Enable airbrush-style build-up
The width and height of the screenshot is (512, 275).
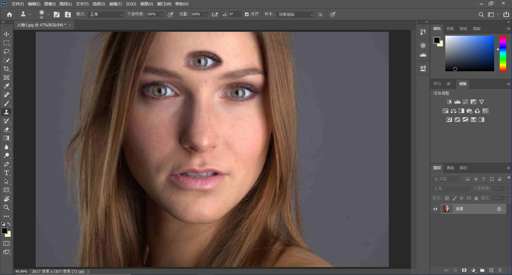tap(215, 14)
